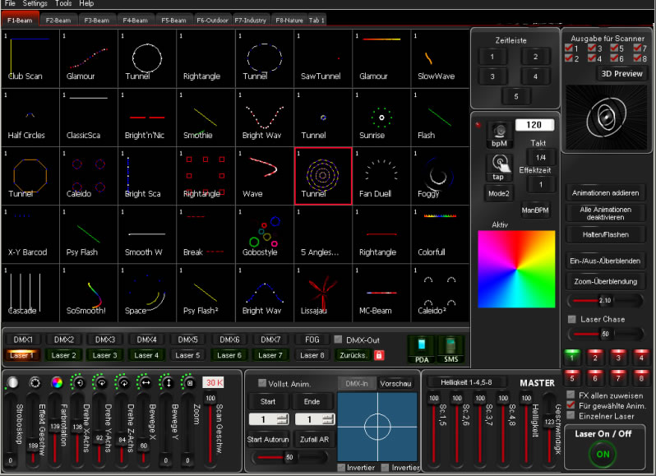The width and height of the screenshot is (656, 476).
Task: Pick a color in the Aktiv color wheel
Action: point(516,269)
